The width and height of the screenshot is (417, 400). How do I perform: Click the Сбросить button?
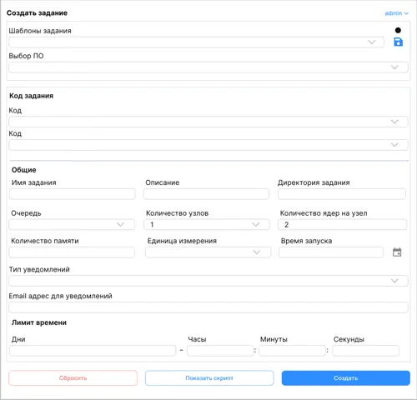point(73,377)
